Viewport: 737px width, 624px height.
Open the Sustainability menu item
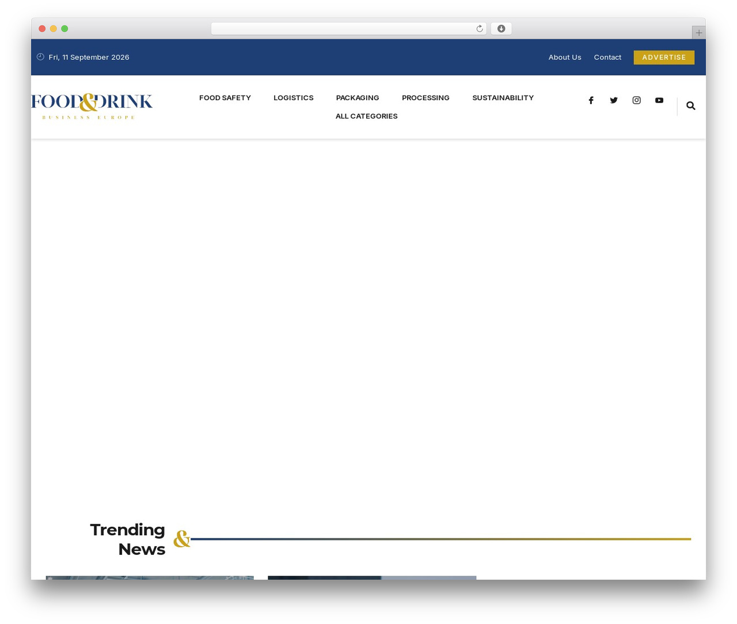coord(503,98)
